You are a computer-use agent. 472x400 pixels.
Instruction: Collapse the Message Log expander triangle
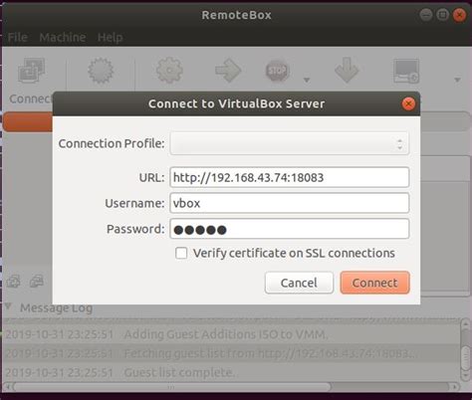8,306
